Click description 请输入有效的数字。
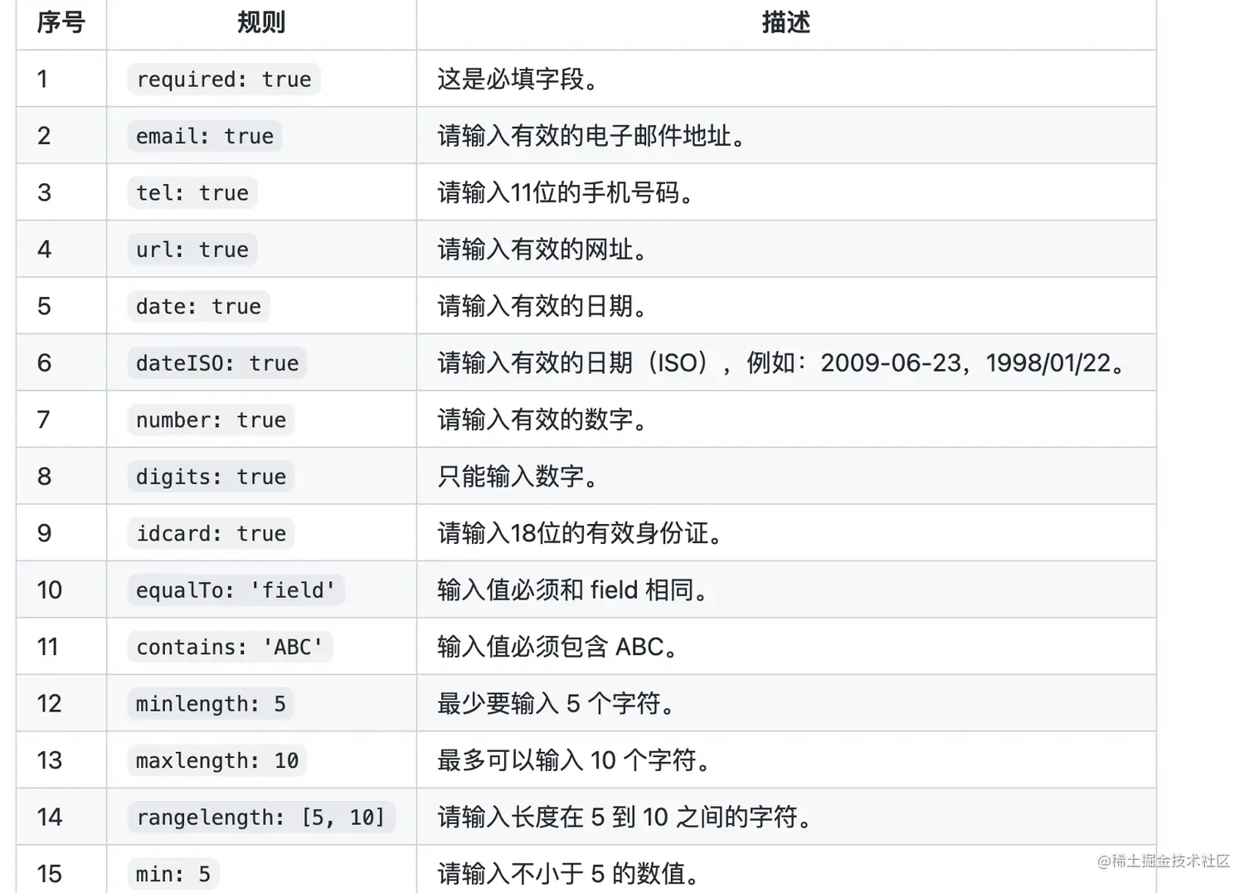This screenshot has height=893, width=1254. pyautogui.click(x=542, y=420)
